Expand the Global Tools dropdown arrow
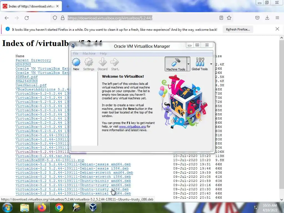284x213 pixels. point(211,64)
